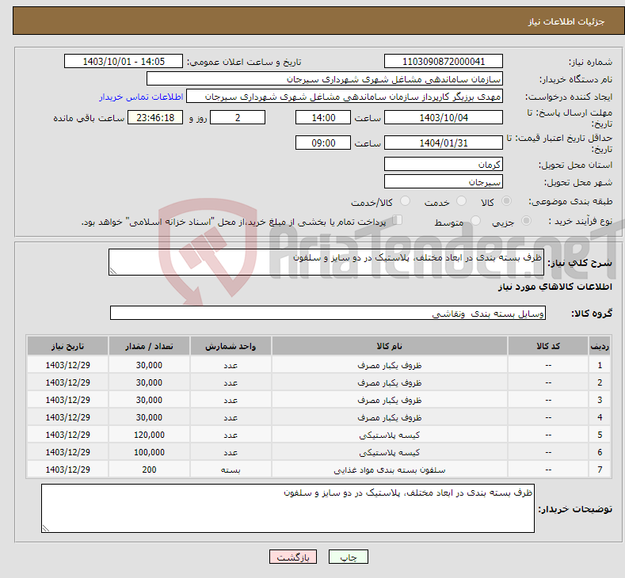Click ظروف یکبار مصرف in row 3

click(390, 400)
